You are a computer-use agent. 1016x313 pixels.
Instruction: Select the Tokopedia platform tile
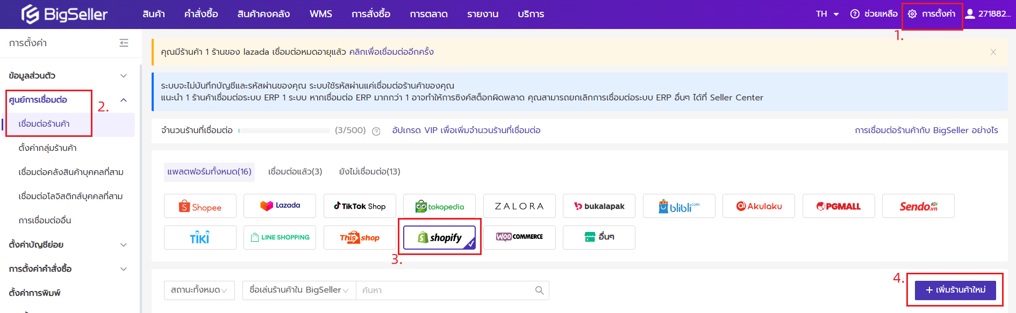point(439,206)
